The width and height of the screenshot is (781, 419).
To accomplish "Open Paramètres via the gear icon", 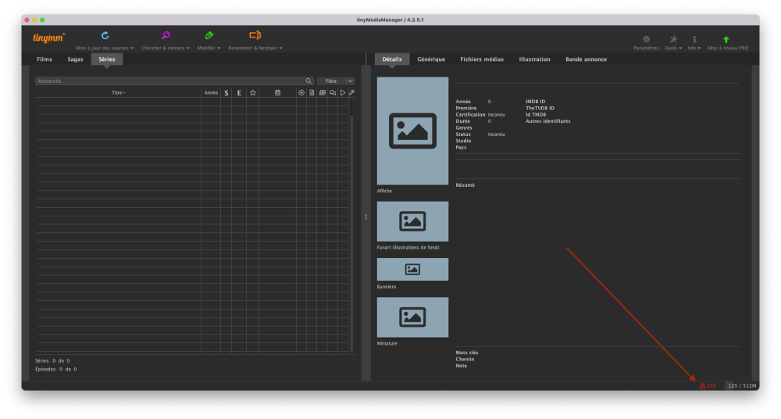I will pos(646,39).
